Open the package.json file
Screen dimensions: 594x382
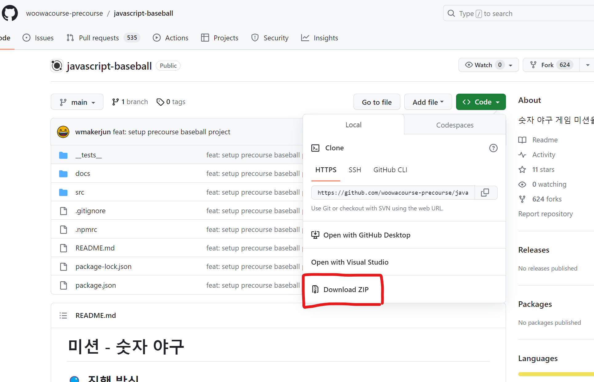coord(96,285)
